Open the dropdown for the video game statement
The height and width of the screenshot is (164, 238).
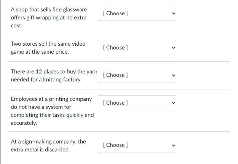pos(137,48)
